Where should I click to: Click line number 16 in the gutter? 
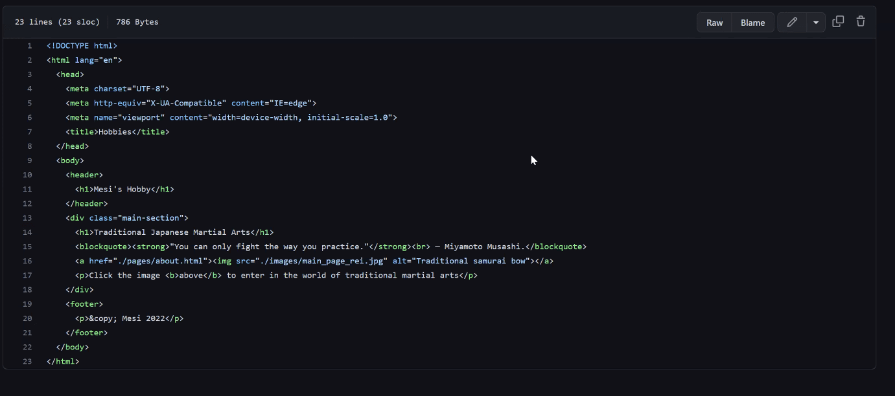pos(27,261)
